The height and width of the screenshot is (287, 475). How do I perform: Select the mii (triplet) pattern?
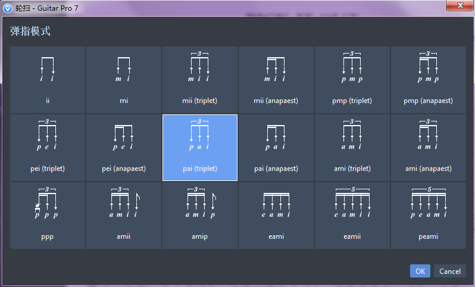(x=200, y=79)
